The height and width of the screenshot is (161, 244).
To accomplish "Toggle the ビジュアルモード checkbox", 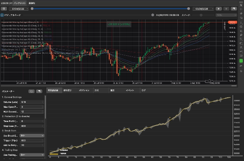I will tap(2, 15).
